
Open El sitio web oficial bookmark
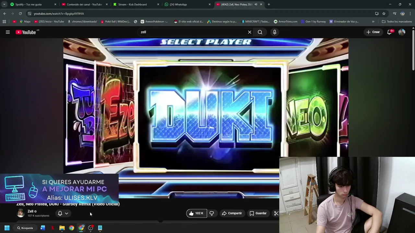[188, 22]
